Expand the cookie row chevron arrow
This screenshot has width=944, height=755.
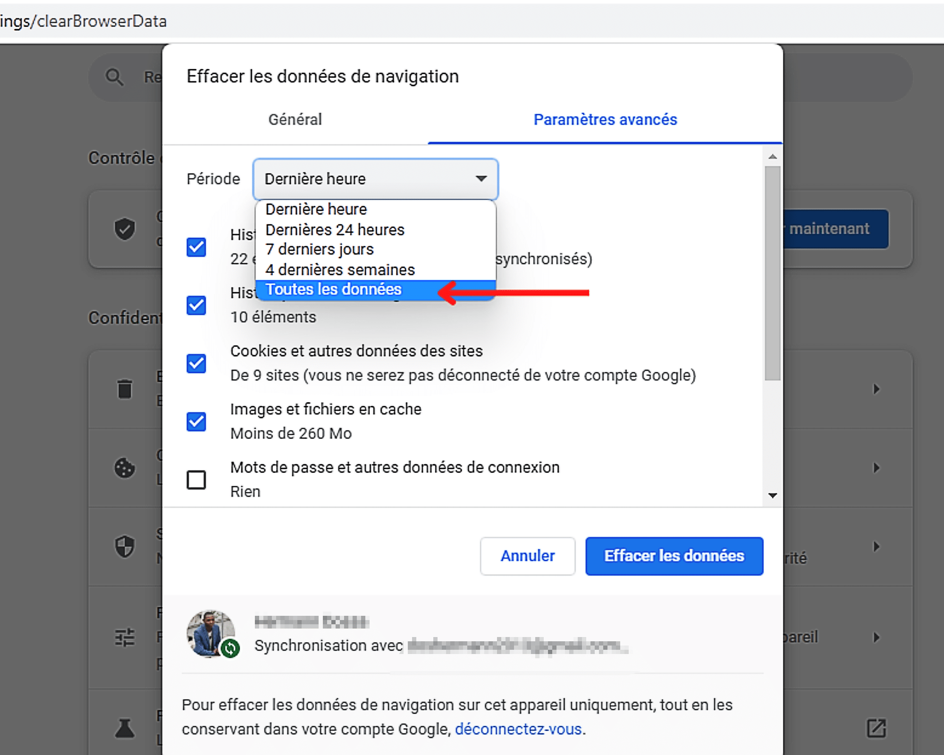[x=876, y=468]
